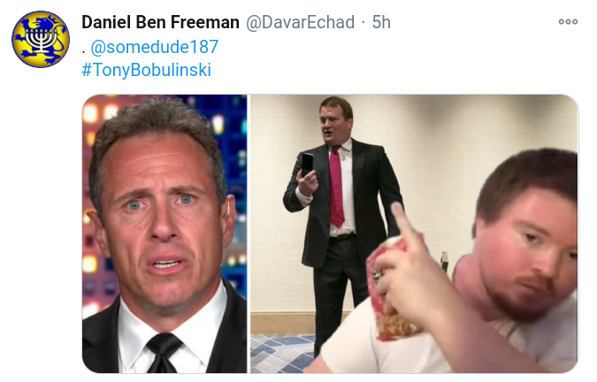View the right photo of man in suit
The height and width of the screenshot is (382, 597).
414,233
